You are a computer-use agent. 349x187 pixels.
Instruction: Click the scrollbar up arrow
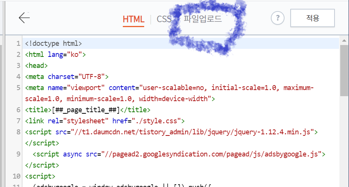(344, 40)
